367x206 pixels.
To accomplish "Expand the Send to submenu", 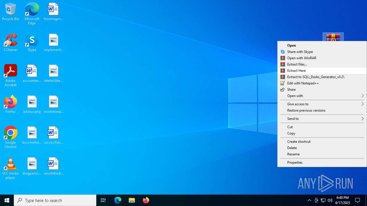I will click(x=322, y=119).
